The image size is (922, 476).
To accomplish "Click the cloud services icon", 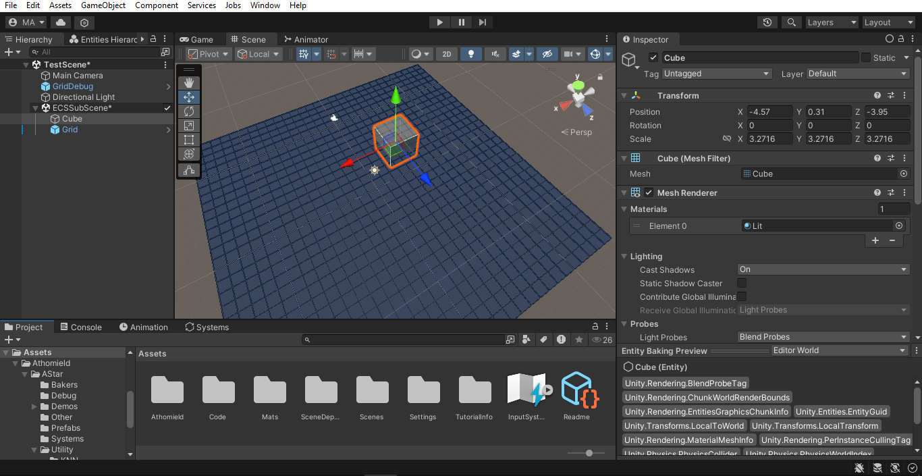I will point(61,22).
